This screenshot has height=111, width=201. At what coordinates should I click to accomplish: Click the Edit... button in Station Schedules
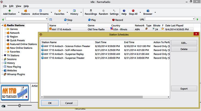point(184,43)
